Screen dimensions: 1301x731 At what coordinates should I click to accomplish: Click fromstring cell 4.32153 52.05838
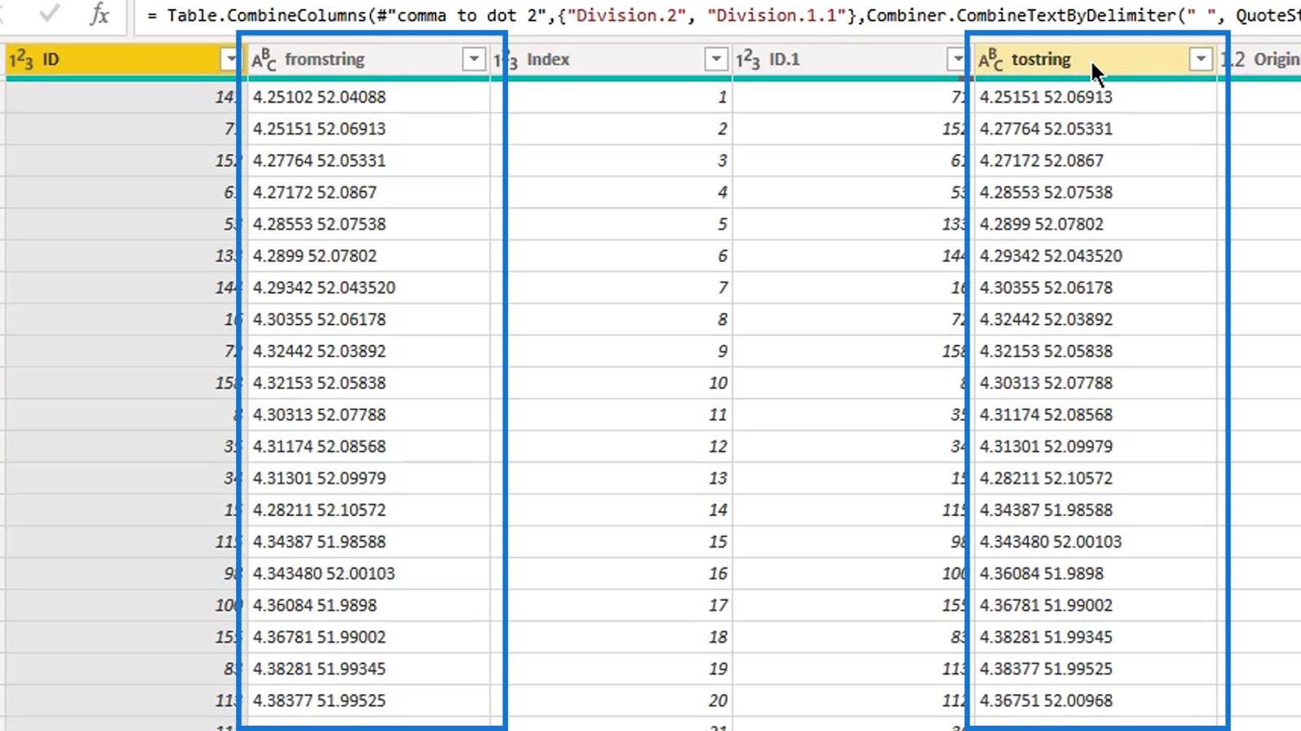coord(368,383)
